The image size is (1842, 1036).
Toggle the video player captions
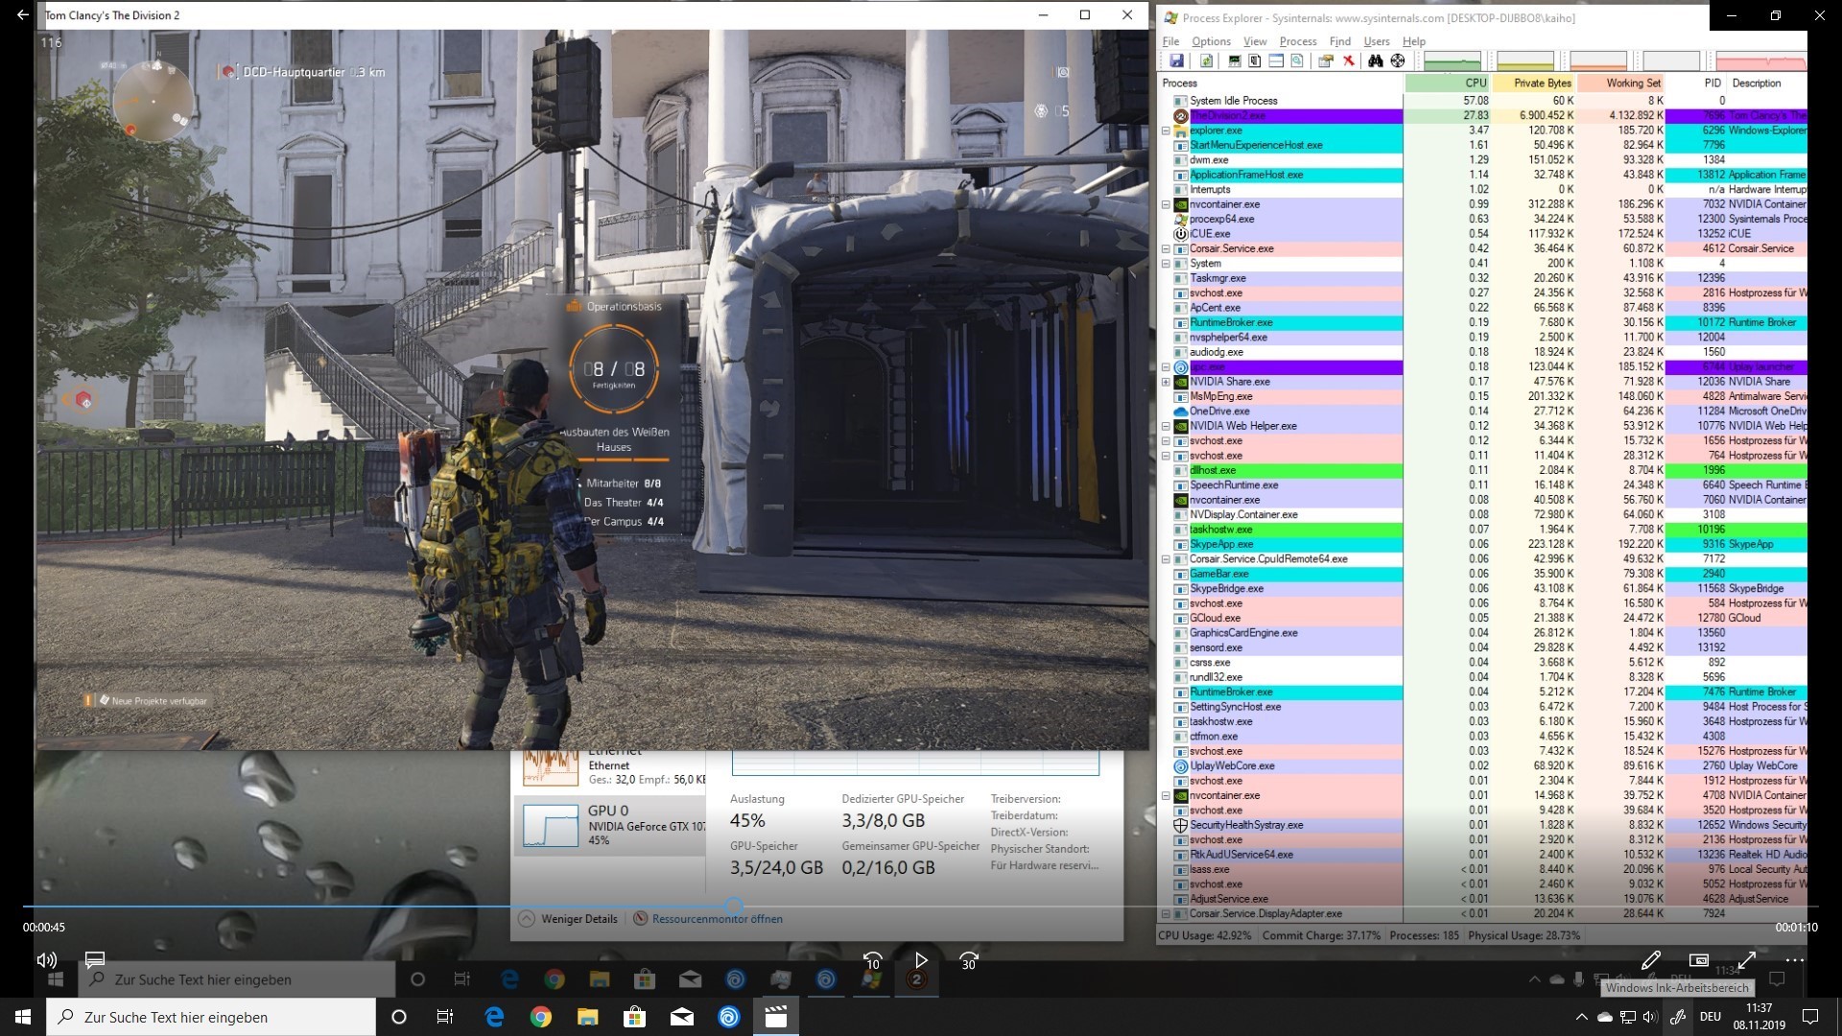tap(94, 960)
